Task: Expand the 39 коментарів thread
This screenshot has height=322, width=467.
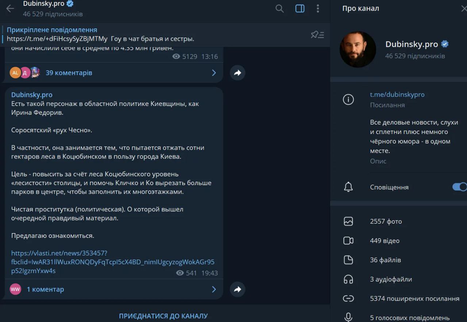Action: [x=69, y=73]
